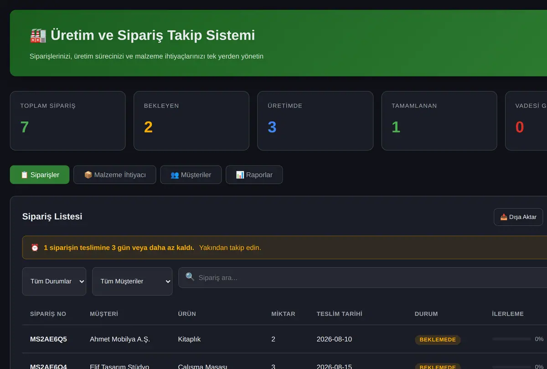Viewport: 547px width, 369px height.
Task: Select the Toplam Sipariş stat card
Action: point(67,121)
